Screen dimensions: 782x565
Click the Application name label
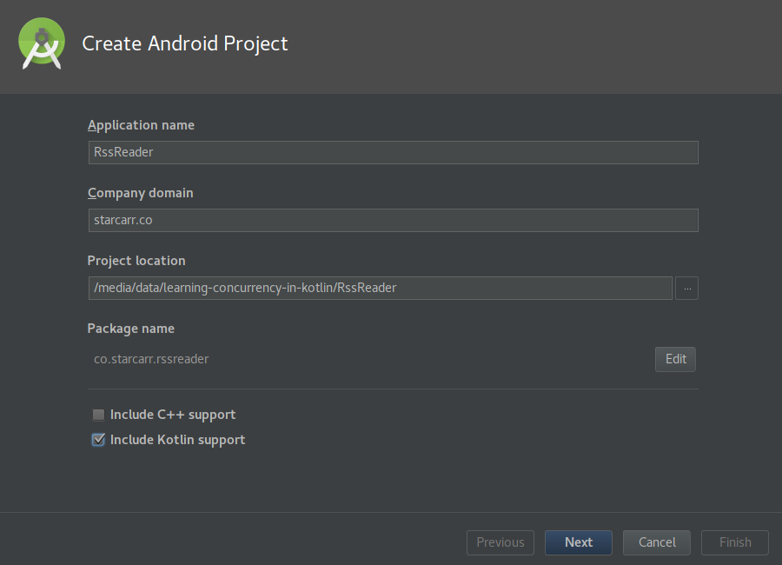[141, 125]
